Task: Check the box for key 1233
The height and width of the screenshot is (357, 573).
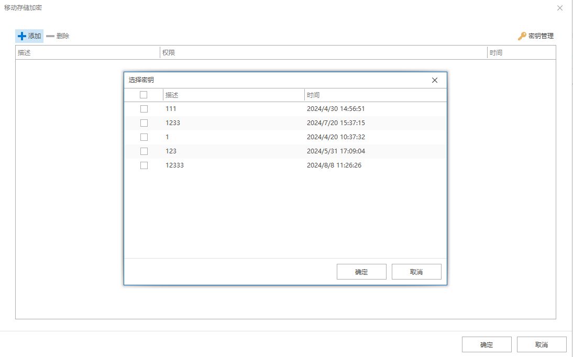Action: click(x=144, y=123)
